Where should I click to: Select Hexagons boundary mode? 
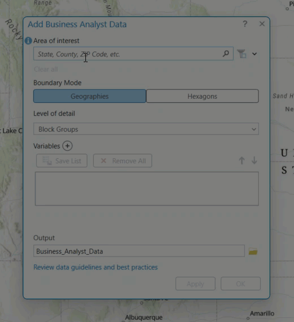click(x=202, y=96)
